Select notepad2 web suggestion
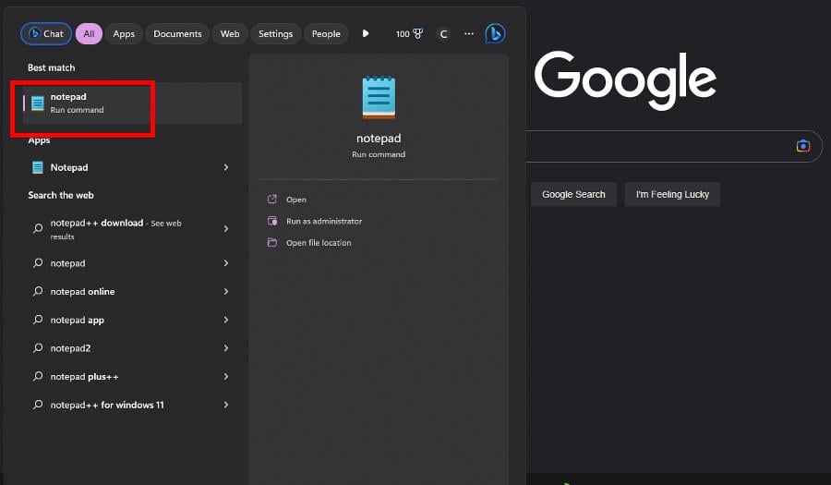 132,348
